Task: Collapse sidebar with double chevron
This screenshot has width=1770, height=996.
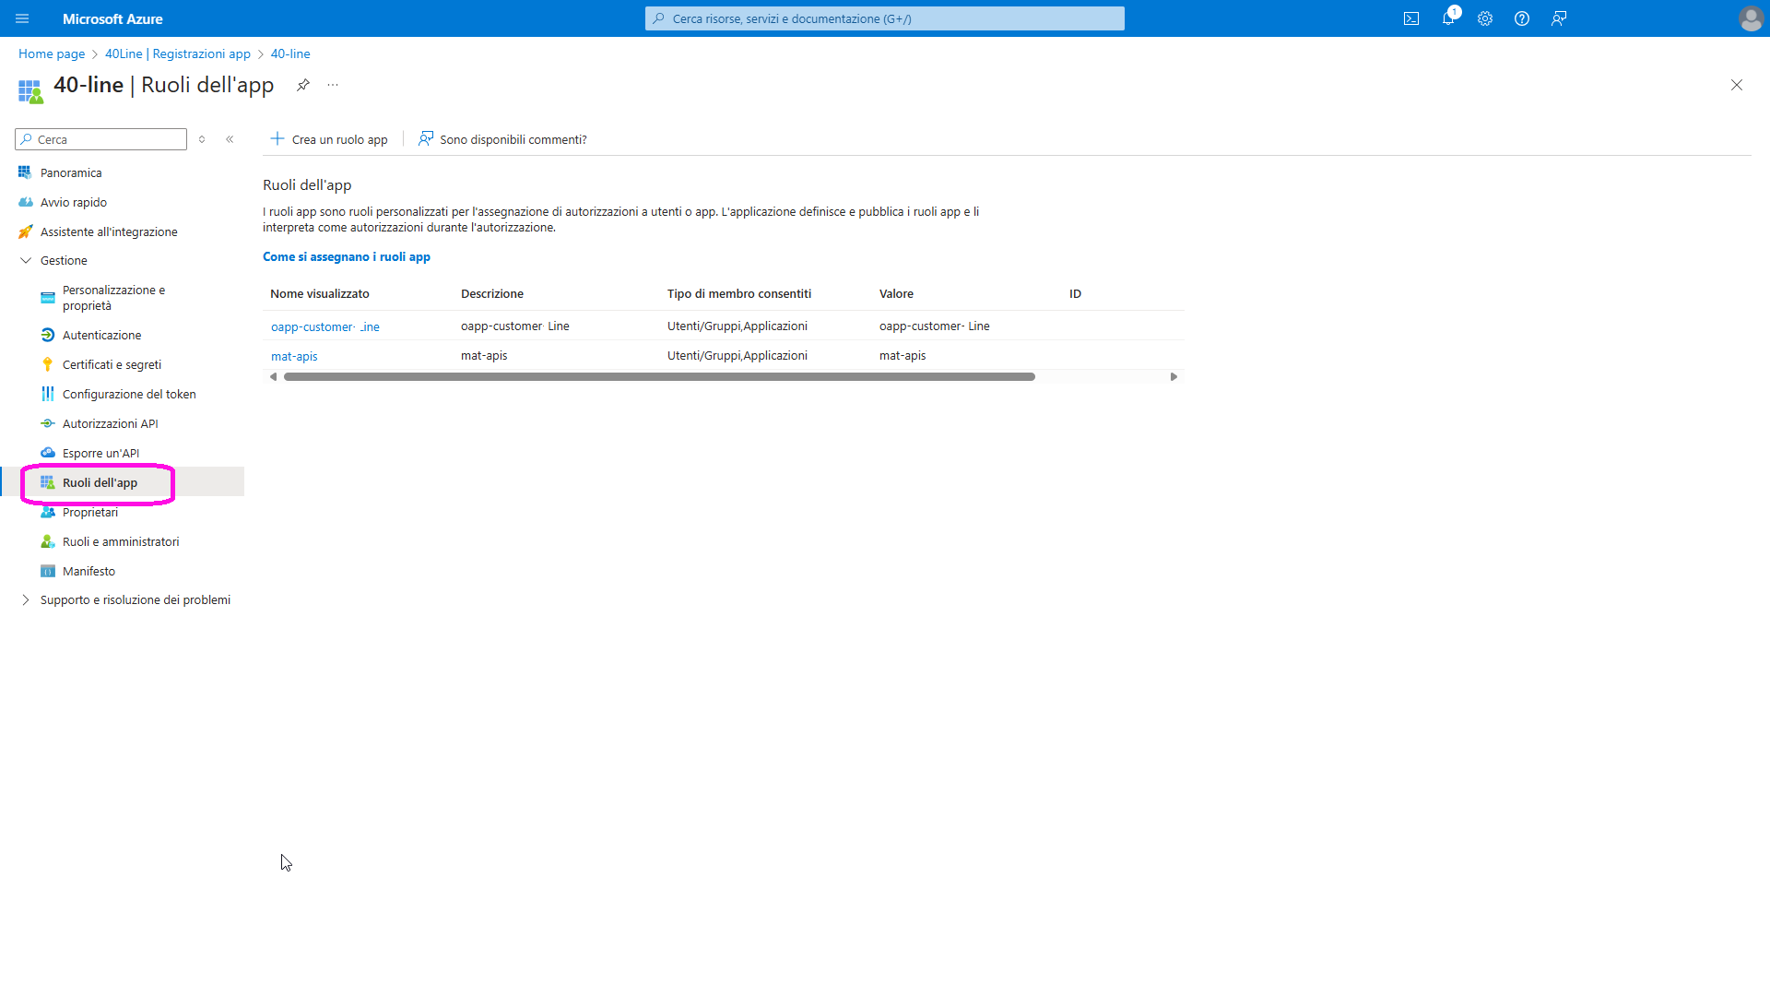Action: (230, 139)
